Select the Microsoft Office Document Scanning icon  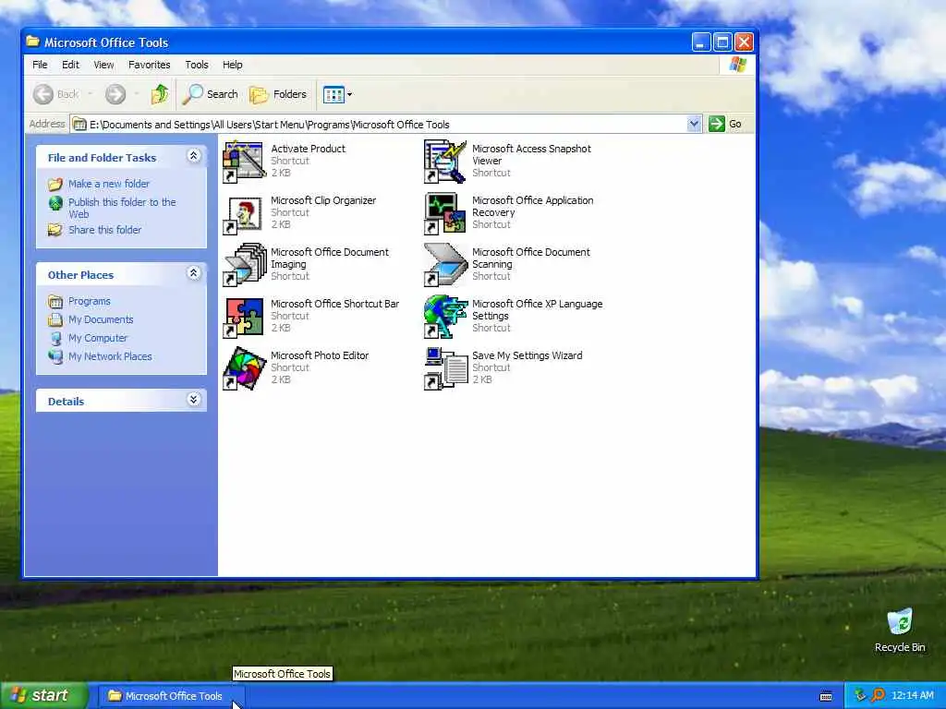point(445,265)
